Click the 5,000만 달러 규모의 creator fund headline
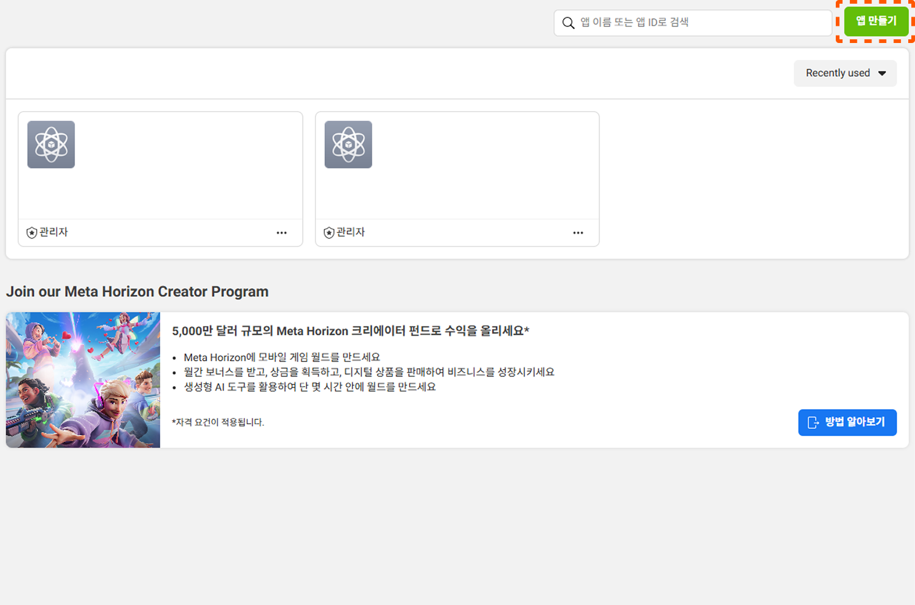The image size is (915, 605). (351, 331)
